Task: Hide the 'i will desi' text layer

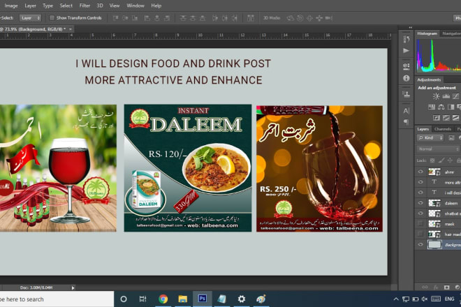Action: (x=420, y=193)
